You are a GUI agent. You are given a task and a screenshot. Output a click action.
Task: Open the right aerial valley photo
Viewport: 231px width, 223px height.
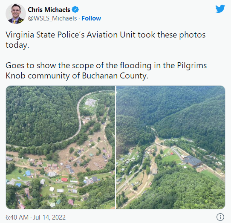[x=170, y=147]
